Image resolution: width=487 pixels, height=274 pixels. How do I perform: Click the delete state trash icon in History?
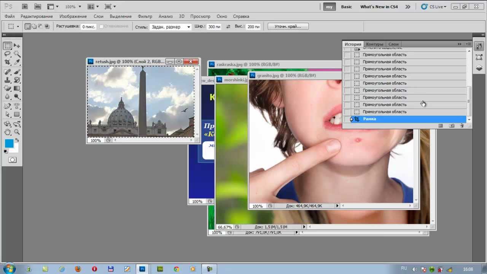point(462,126)
